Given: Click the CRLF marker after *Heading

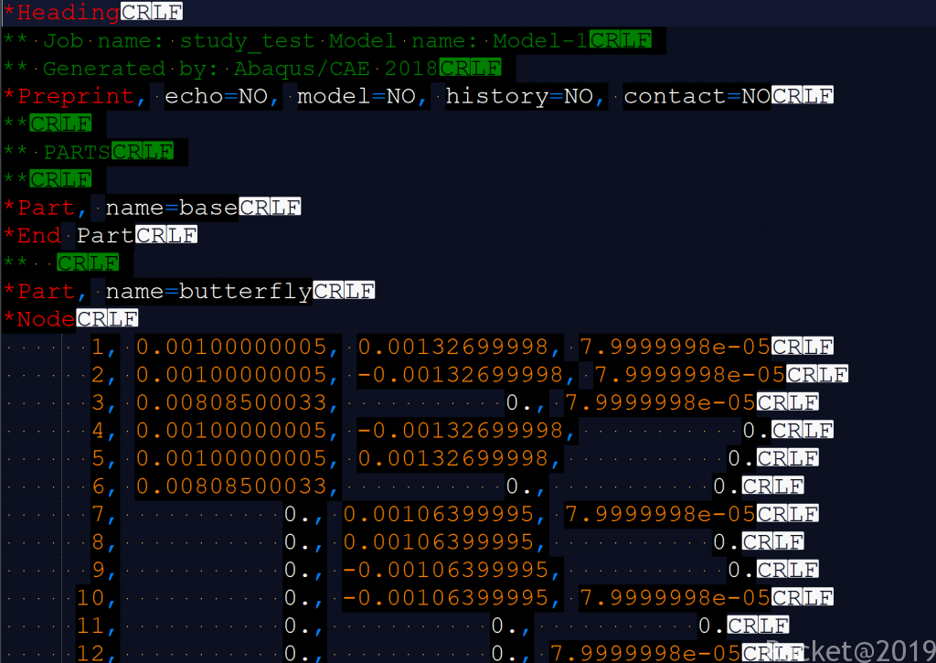Looking at the screenshot, I should point(151,13).
